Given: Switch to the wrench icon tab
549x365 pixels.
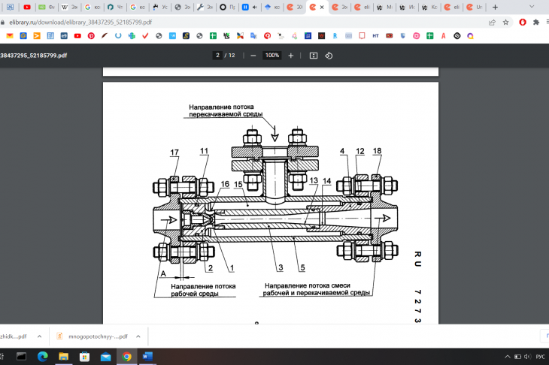Looking at the screenshot, I should click(205, 7).
